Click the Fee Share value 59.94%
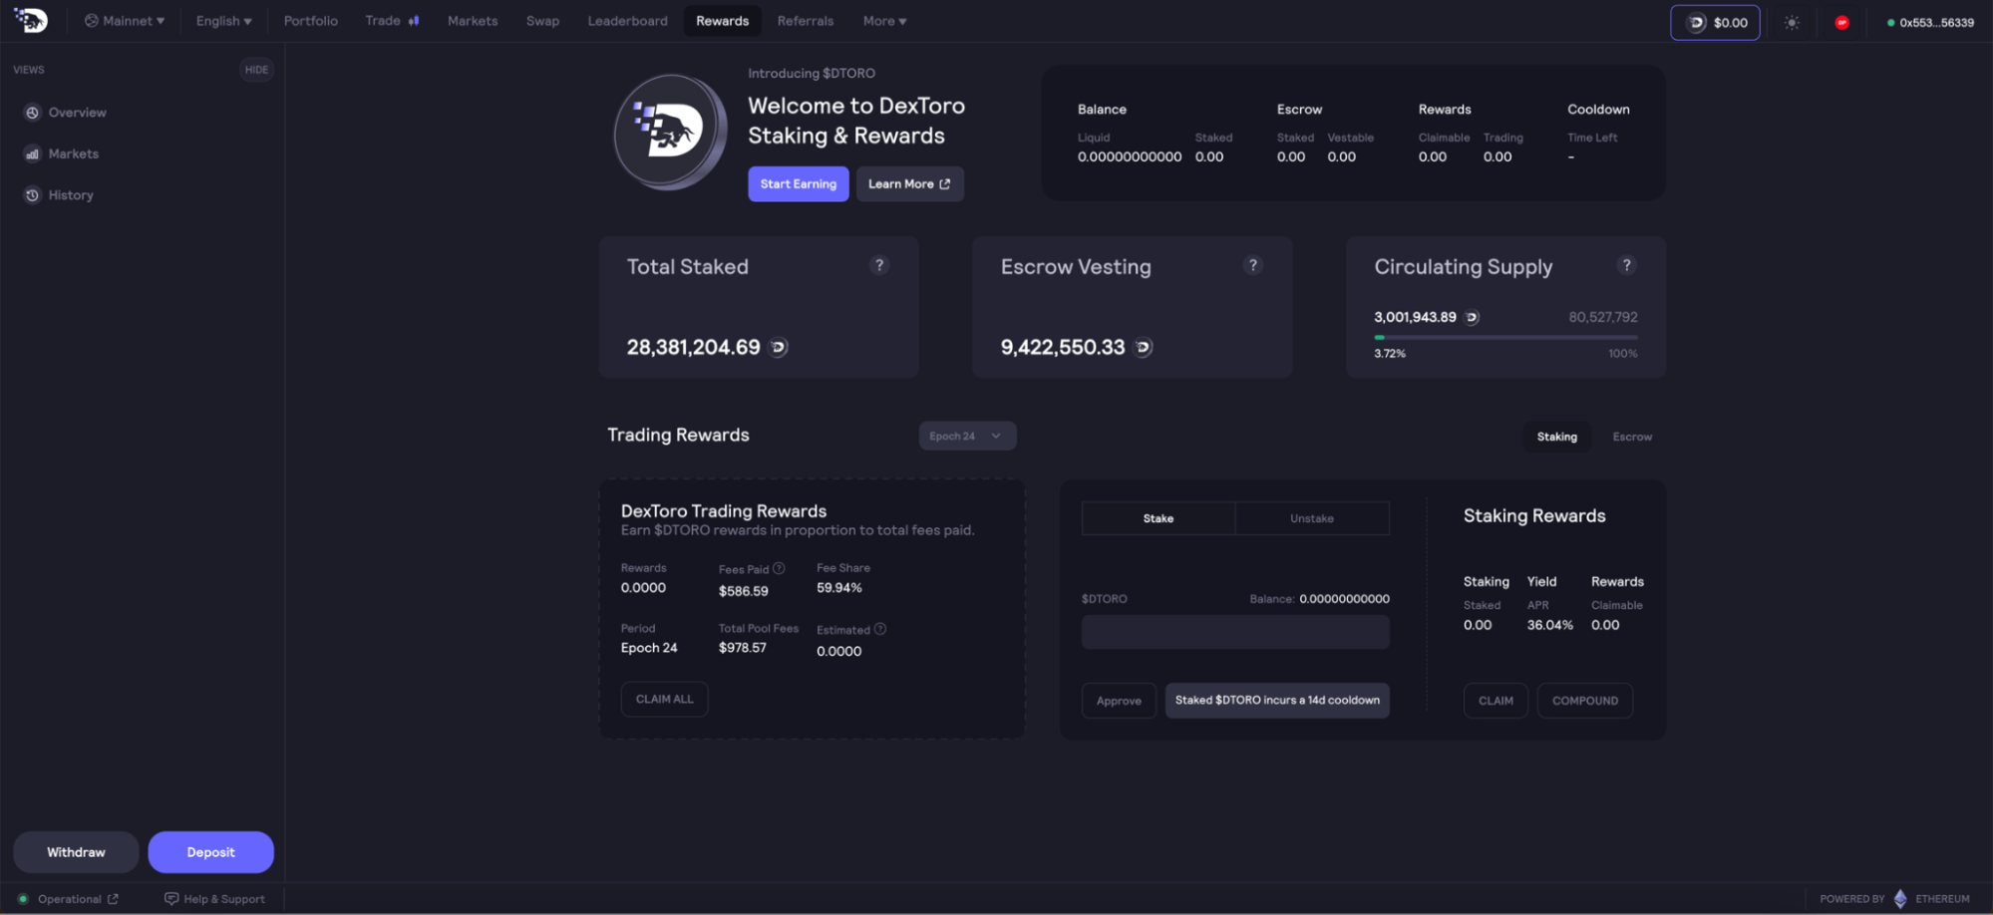Screen dimensions: 1993x915 (839, 588)
